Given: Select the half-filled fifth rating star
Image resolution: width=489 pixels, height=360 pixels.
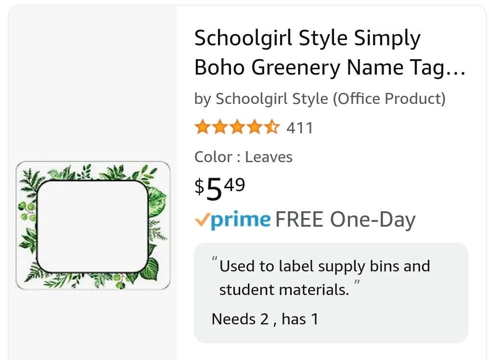Looking at the screenshot, I should (272, 127).
